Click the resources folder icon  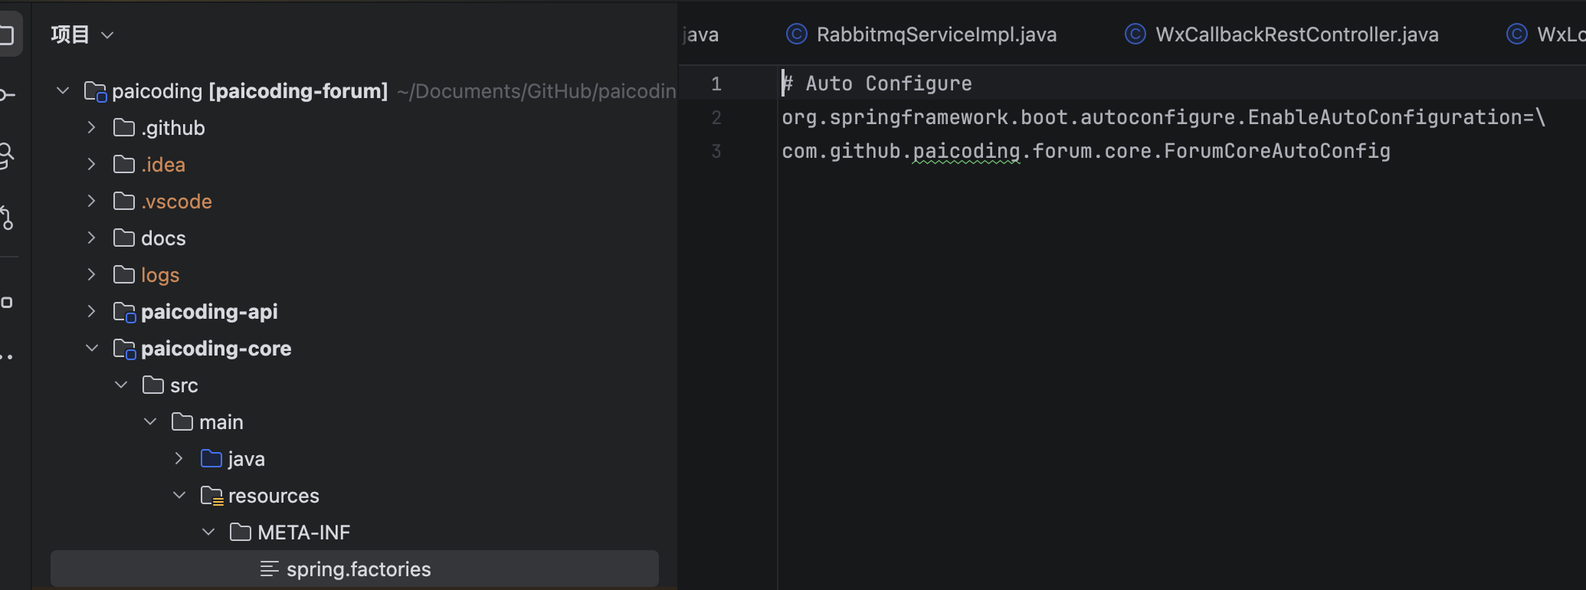(211, 497)
